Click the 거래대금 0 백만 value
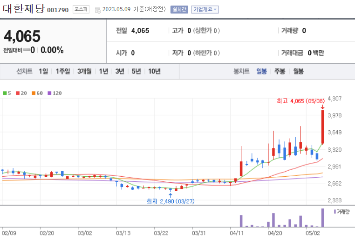 [303, 53]
